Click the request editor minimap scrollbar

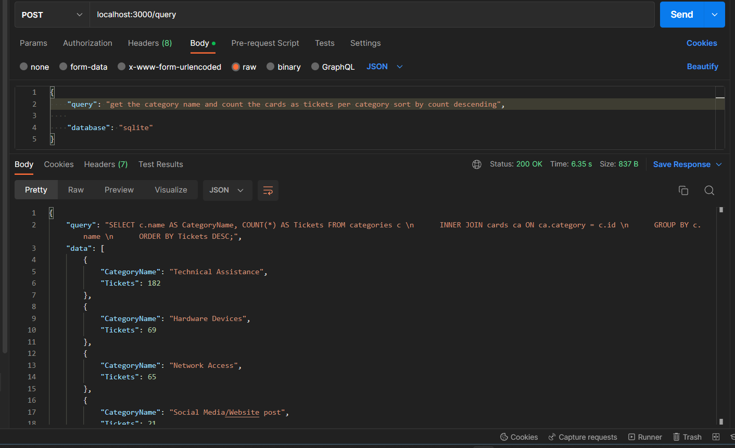720,118
